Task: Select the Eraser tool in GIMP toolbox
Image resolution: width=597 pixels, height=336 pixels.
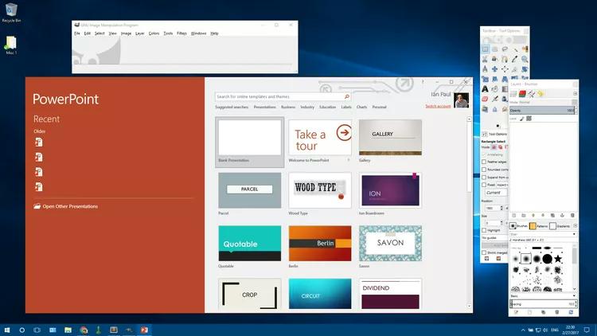Action: (x=485, y=99)
